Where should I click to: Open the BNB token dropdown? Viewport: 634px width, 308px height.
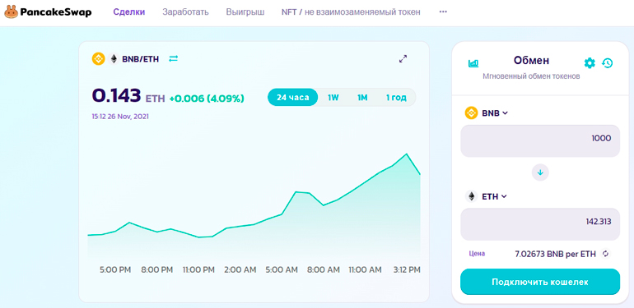495,113
